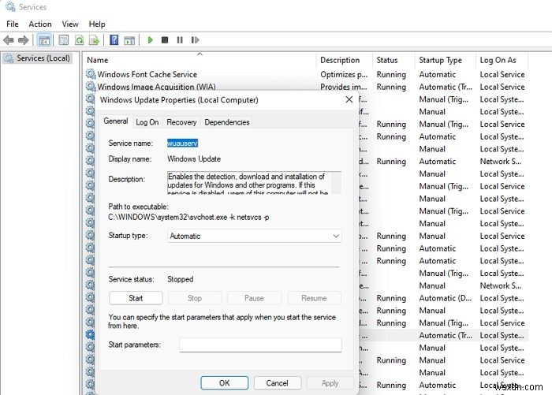This screenshot has width=552, height=395.
Task: Click the highlighted wuauserv service name
Action: (x=182, y=143)
